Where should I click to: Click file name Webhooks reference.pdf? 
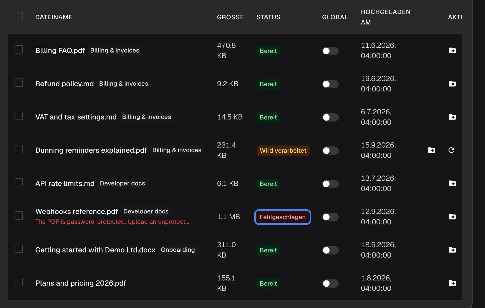77,211
